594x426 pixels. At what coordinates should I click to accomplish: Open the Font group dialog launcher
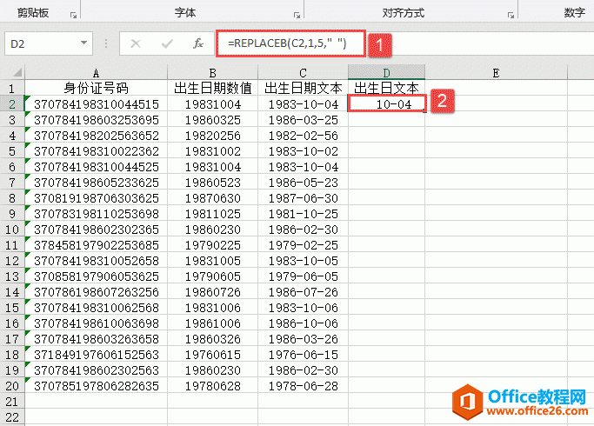pos(297,15)
